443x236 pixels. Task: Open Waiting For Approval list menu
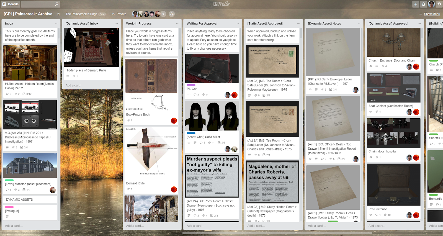coord(238,24)
